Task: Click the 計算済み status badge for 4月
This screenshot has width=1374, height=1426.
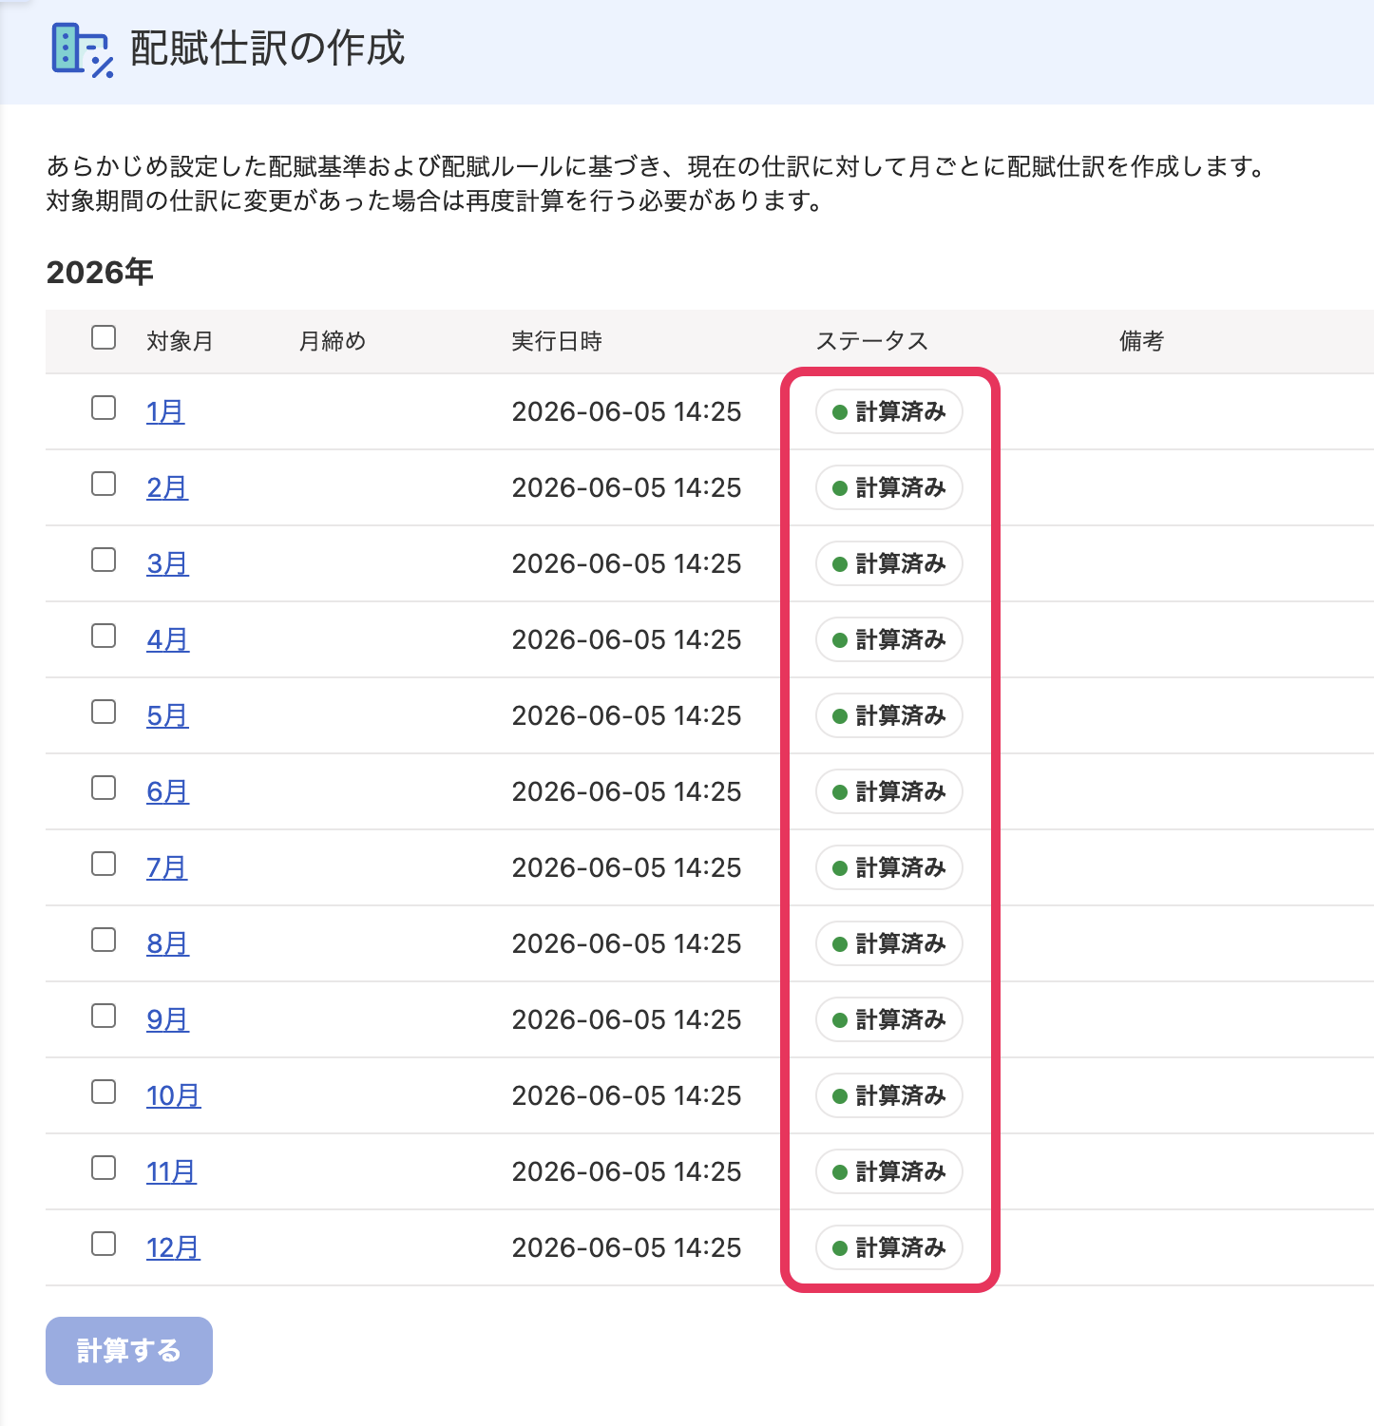Action: pos(889,639)
